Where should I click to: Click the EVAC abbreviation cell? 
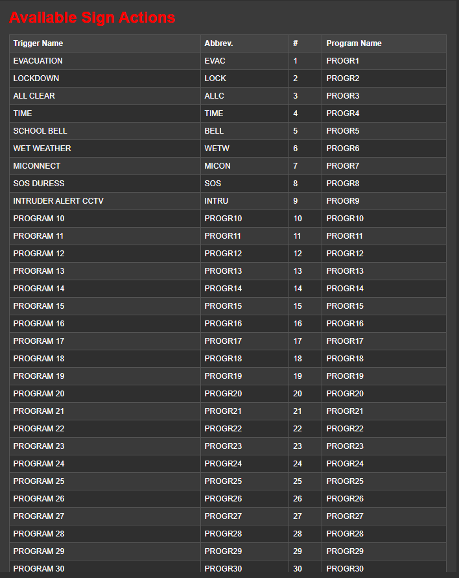click(x=215, y=61)
